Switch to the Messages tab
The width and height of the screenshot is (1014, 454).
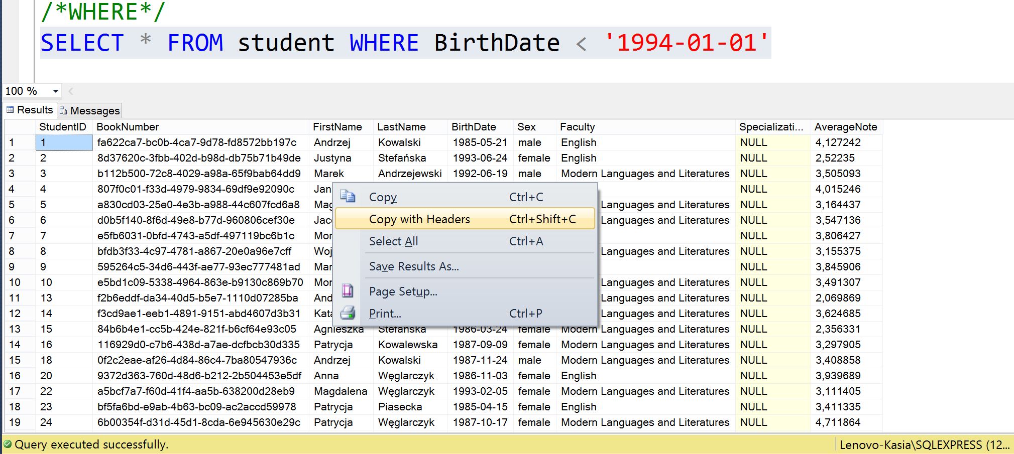(90, 110)
